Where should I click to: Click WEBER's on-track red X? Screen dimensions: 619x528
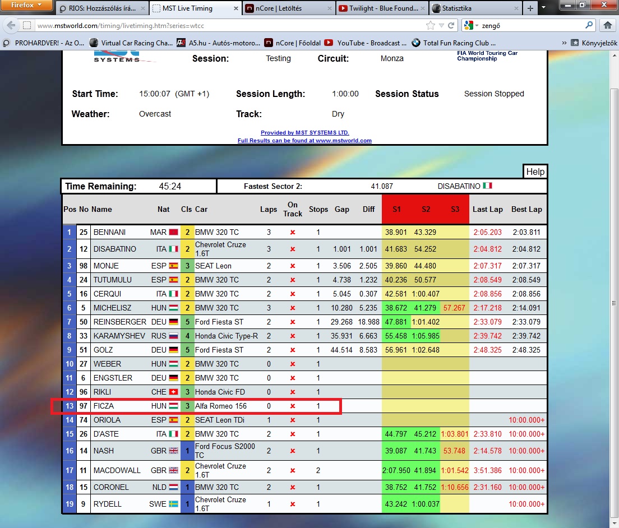[x=293, y=364]
